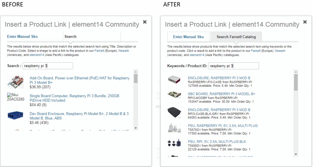
Task: Click the Newark link in AFTER description
Action: click(280, 51)
